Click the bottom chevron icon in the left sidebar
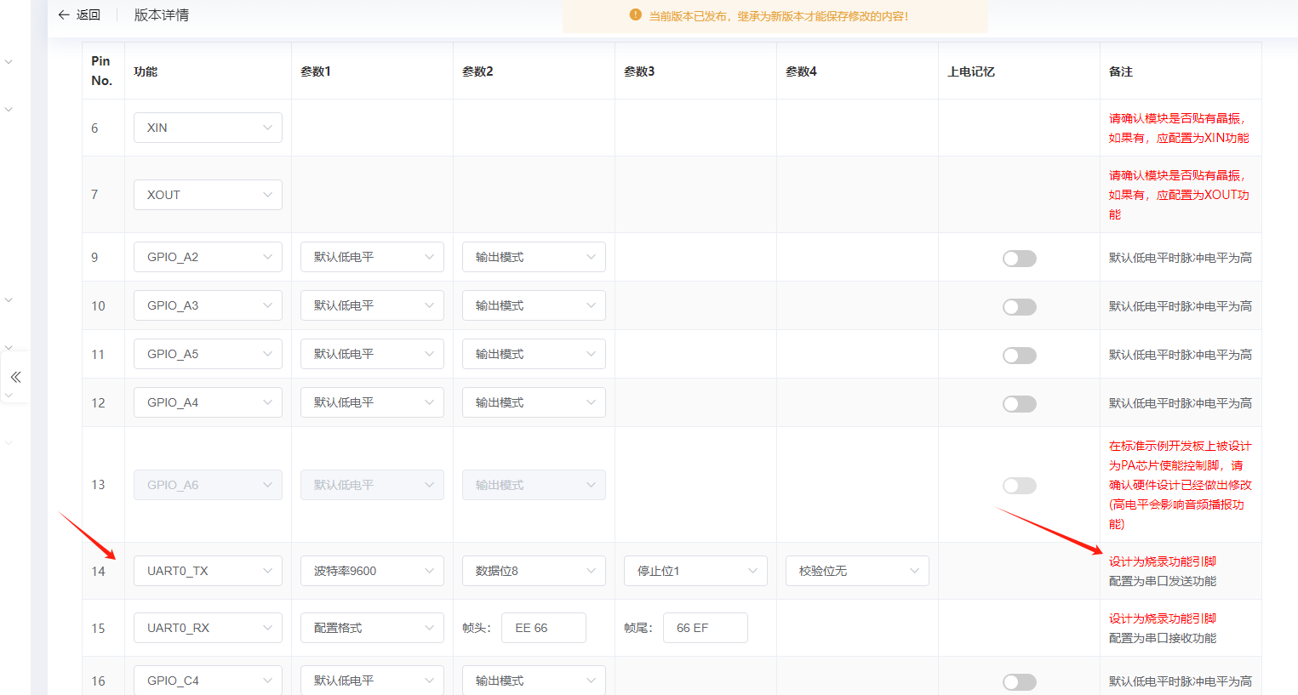The height and width of the screenshot is (695, 1298). coord(8,441)
